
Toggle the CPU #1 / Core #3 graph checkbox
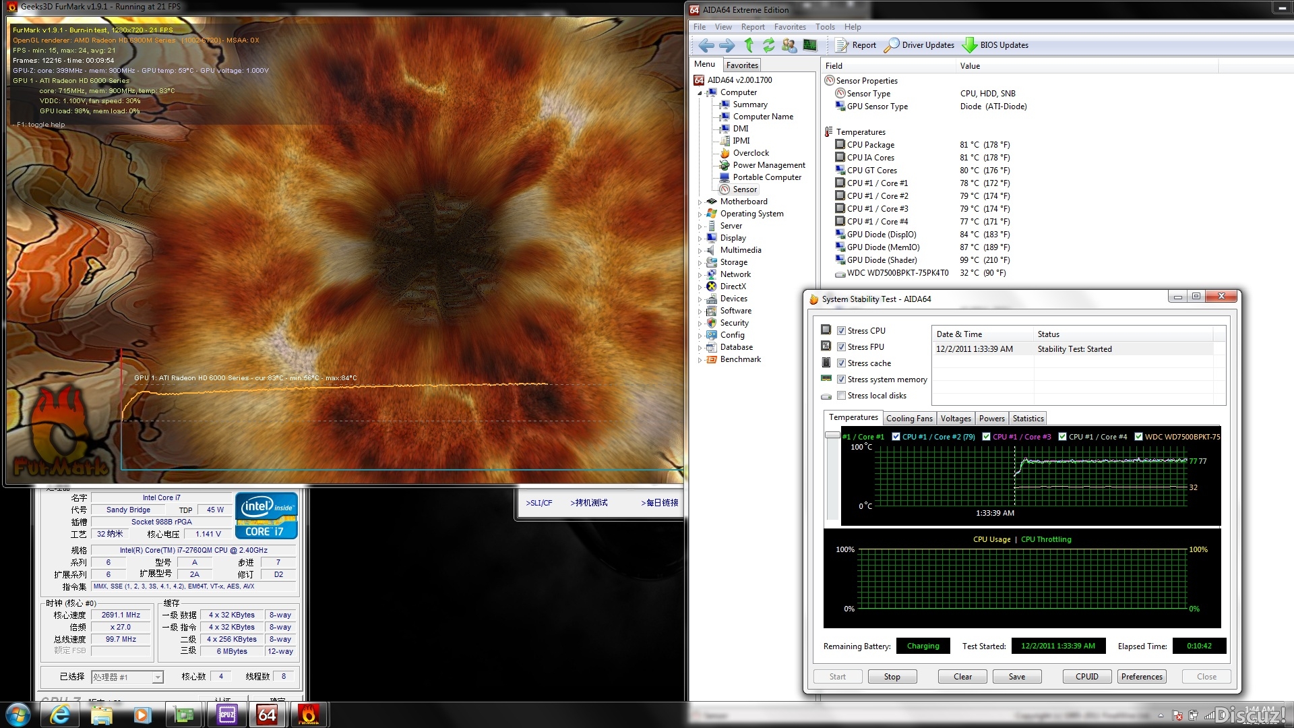[x=986, y=437]
